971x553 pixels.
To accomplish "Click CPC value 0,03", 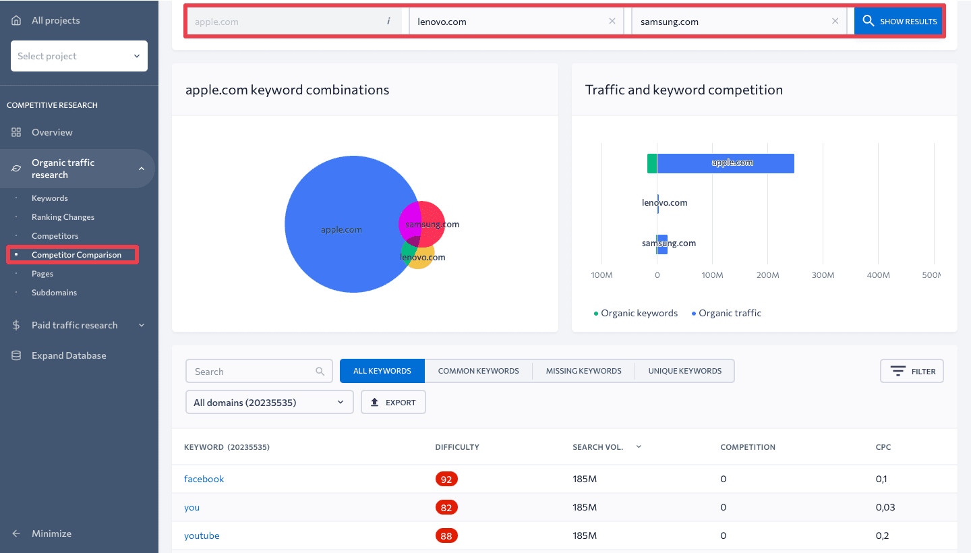I will pos(885,507).
